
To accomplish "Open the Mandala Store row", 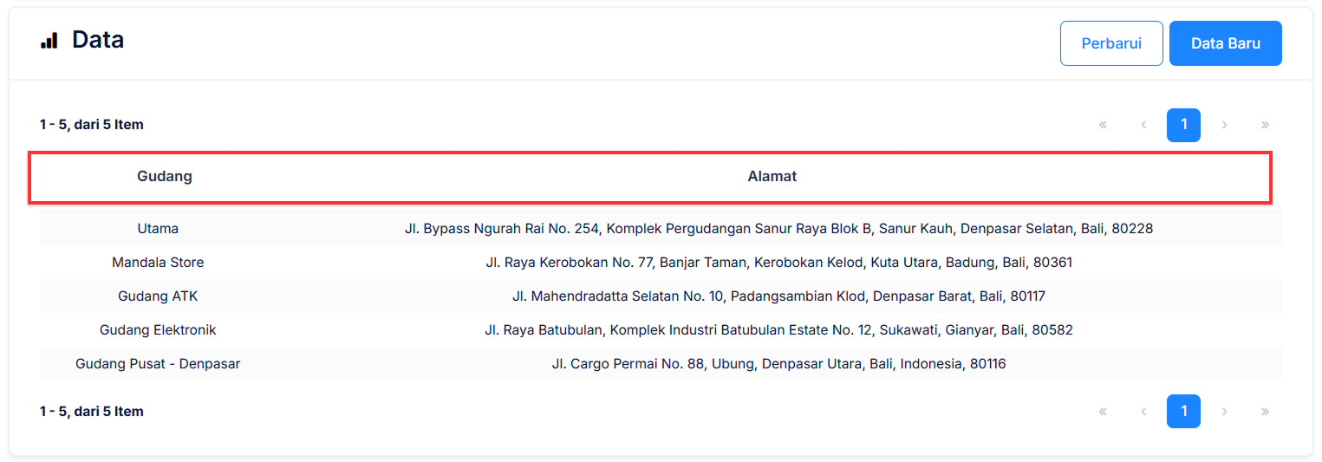I will [x=158, y=263].
